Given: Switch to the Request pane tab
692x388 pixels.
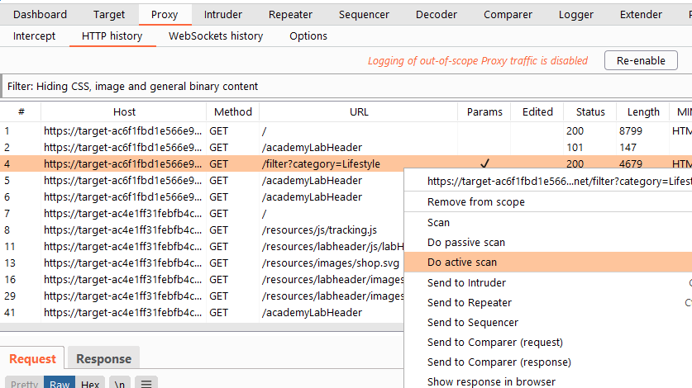Looking at the screenshot, I should click(33, 359).
